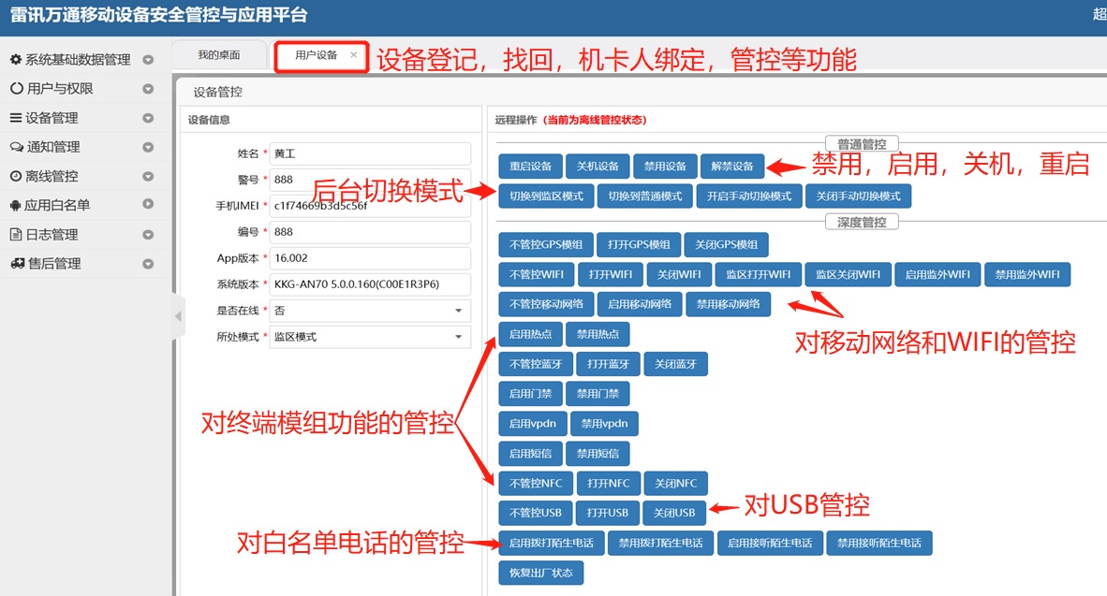Viewport: 1107px width, 596px height.
Task: Expand the 系统基础数据管理 menu arrow
Action: (148, 60)
